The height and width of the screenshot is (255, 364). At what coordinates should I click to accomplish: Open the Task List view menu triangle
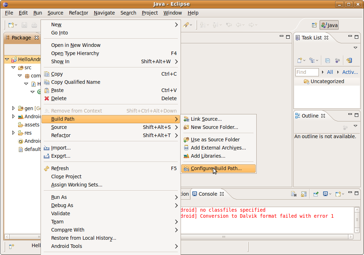355,48
